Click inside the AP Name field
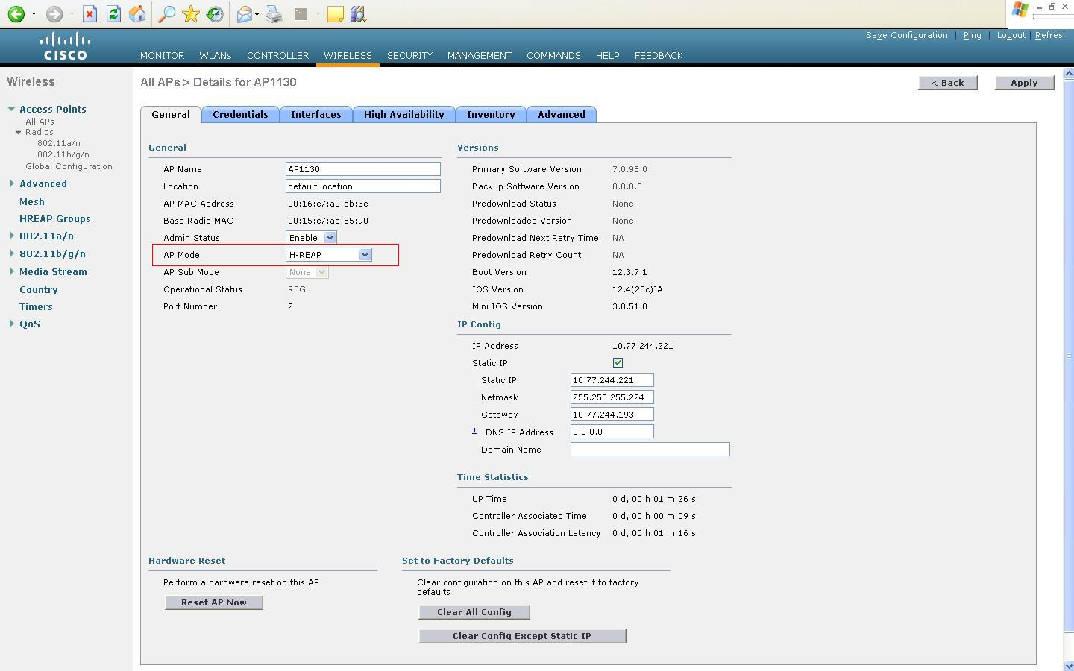Screen dimensions: 1074x671 tap(362, 169)
